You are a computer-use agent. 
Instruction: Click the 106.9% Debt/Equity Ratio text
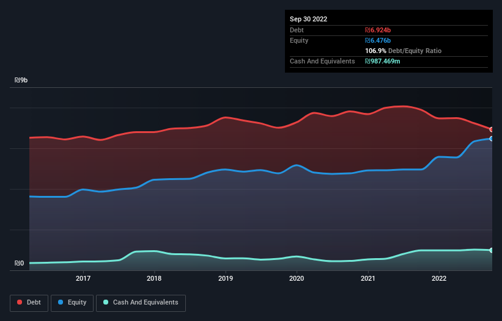(x=403, y=51)
